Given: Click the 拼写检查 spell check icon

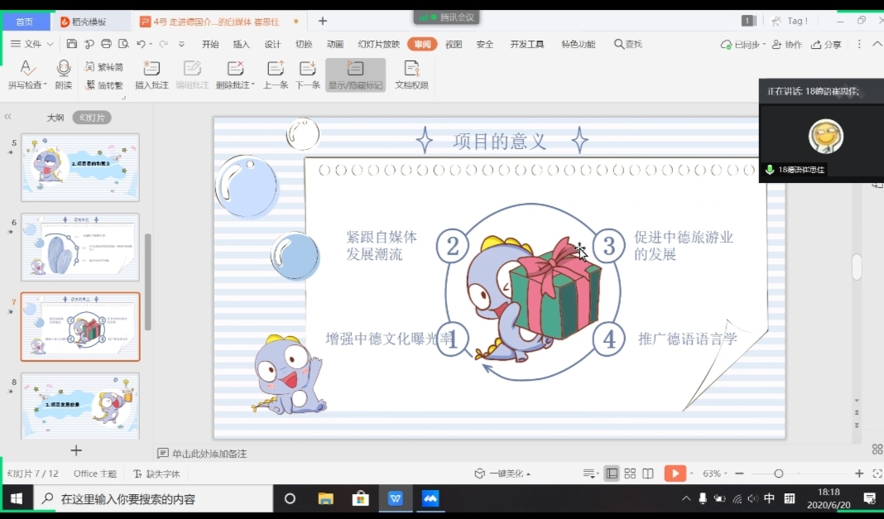Looking at the screenshot, I should pos(27,69).
